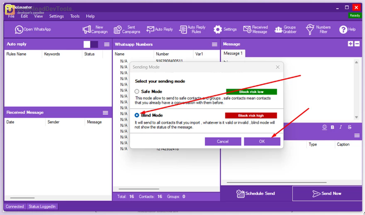This screenshot has width=365, height=215.
Task: Open attachments panel hamburger menu
Action: click(x=357, y=136)
